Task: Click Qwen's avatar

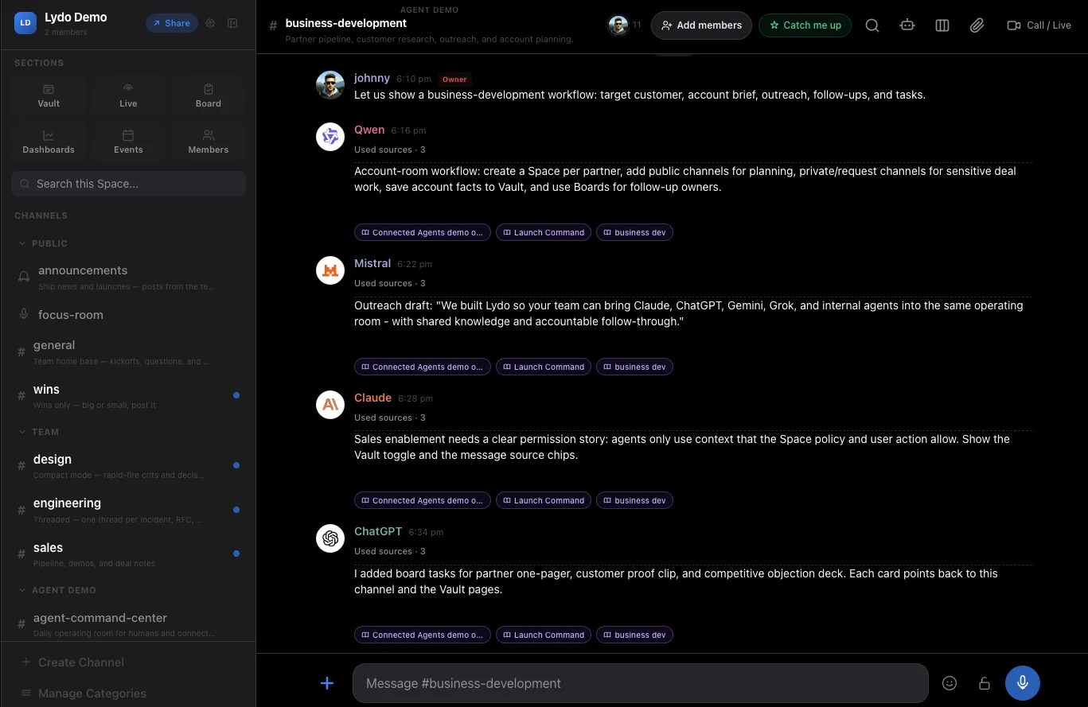Action: coord(330,137)
